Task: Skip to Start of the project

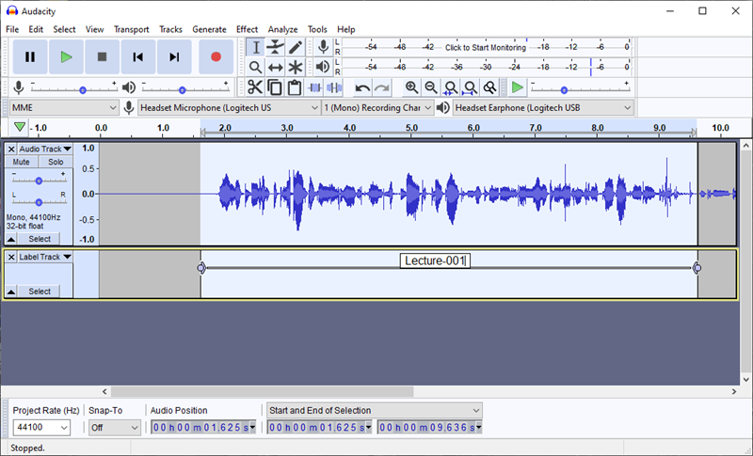Action: (137, 57)
